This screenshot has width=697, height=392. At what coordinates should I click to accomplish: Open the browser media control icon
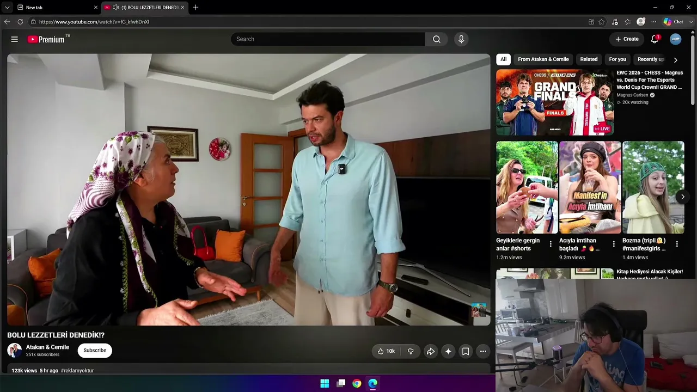tap(615, 22)
